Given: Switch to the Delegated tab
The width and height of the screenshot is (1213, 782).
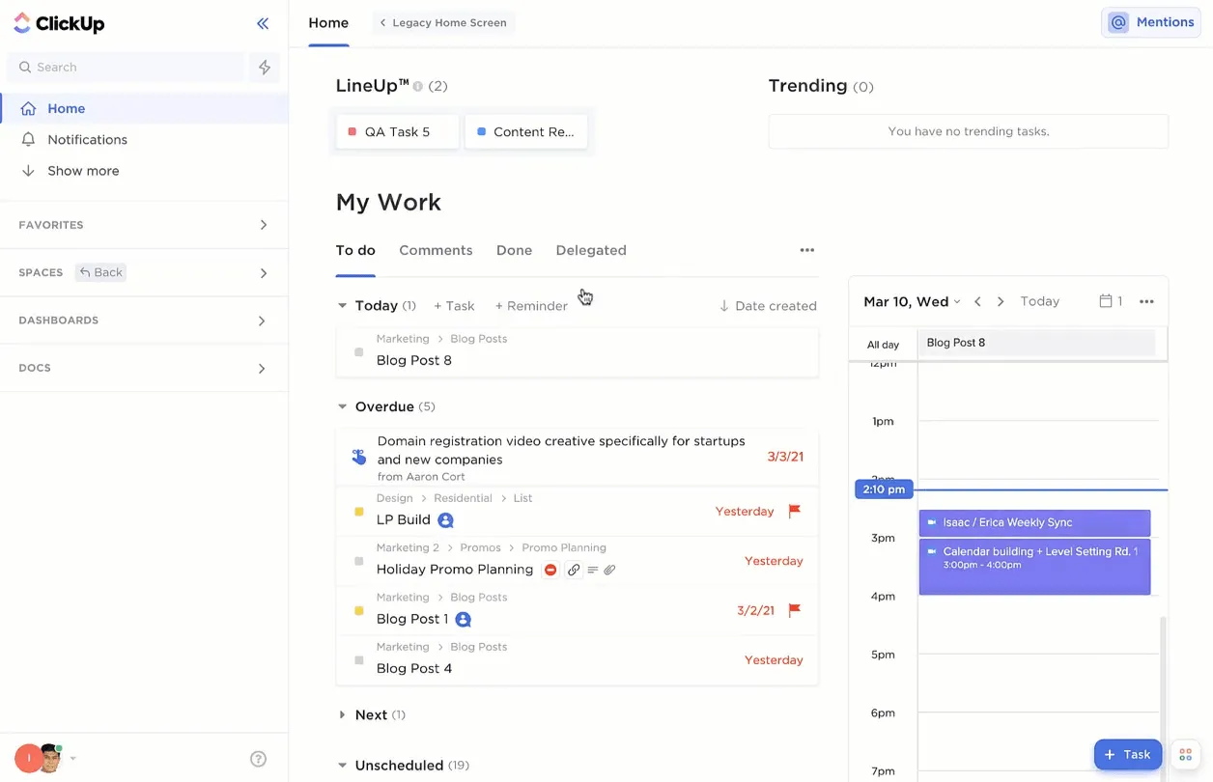Looking at the screenshot, I should 591,250.
